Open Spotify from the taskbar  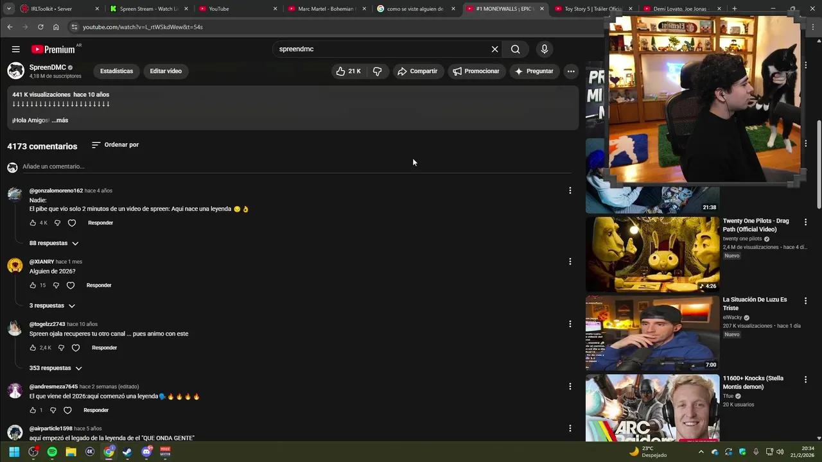[x=52, y=452]
